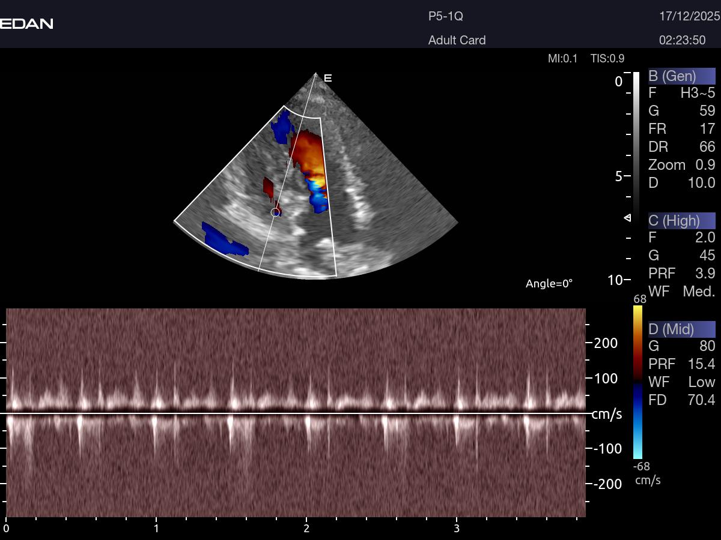Select the B (Gen) mode header

[x=681, y=76]
